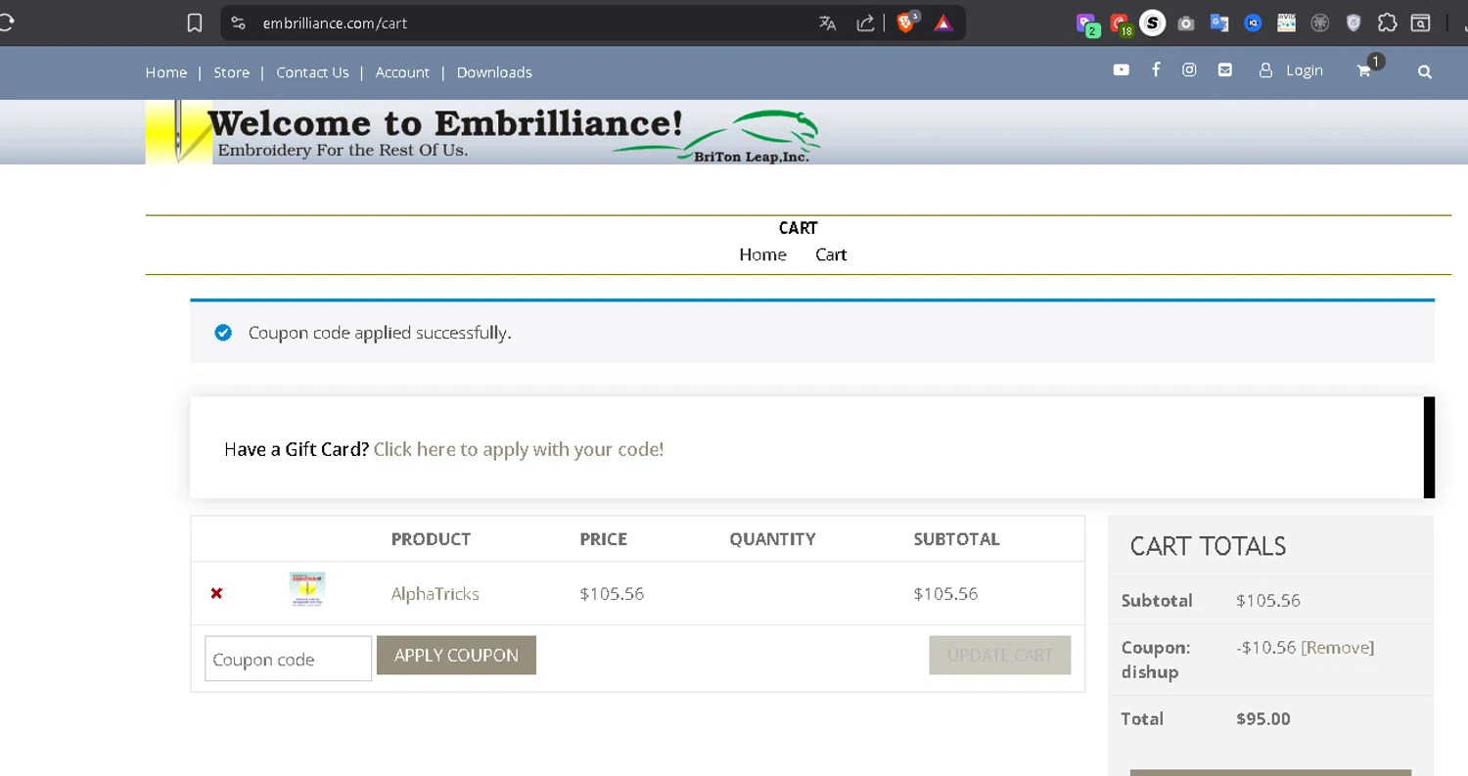Open the AlphaTricks product link
The width and height of the screenshot is (1468, 776).
[x=436, y=593]
